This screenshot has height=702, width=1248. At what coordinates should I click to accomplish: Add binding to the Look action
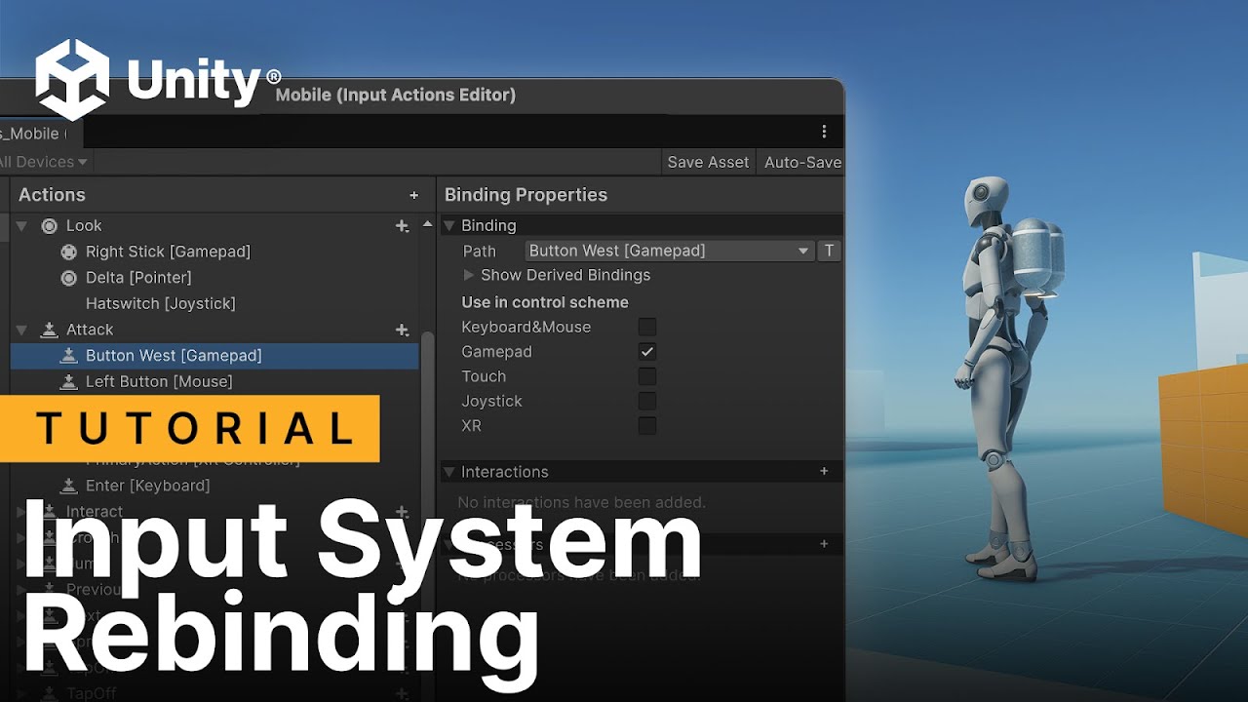click(401, 225)
